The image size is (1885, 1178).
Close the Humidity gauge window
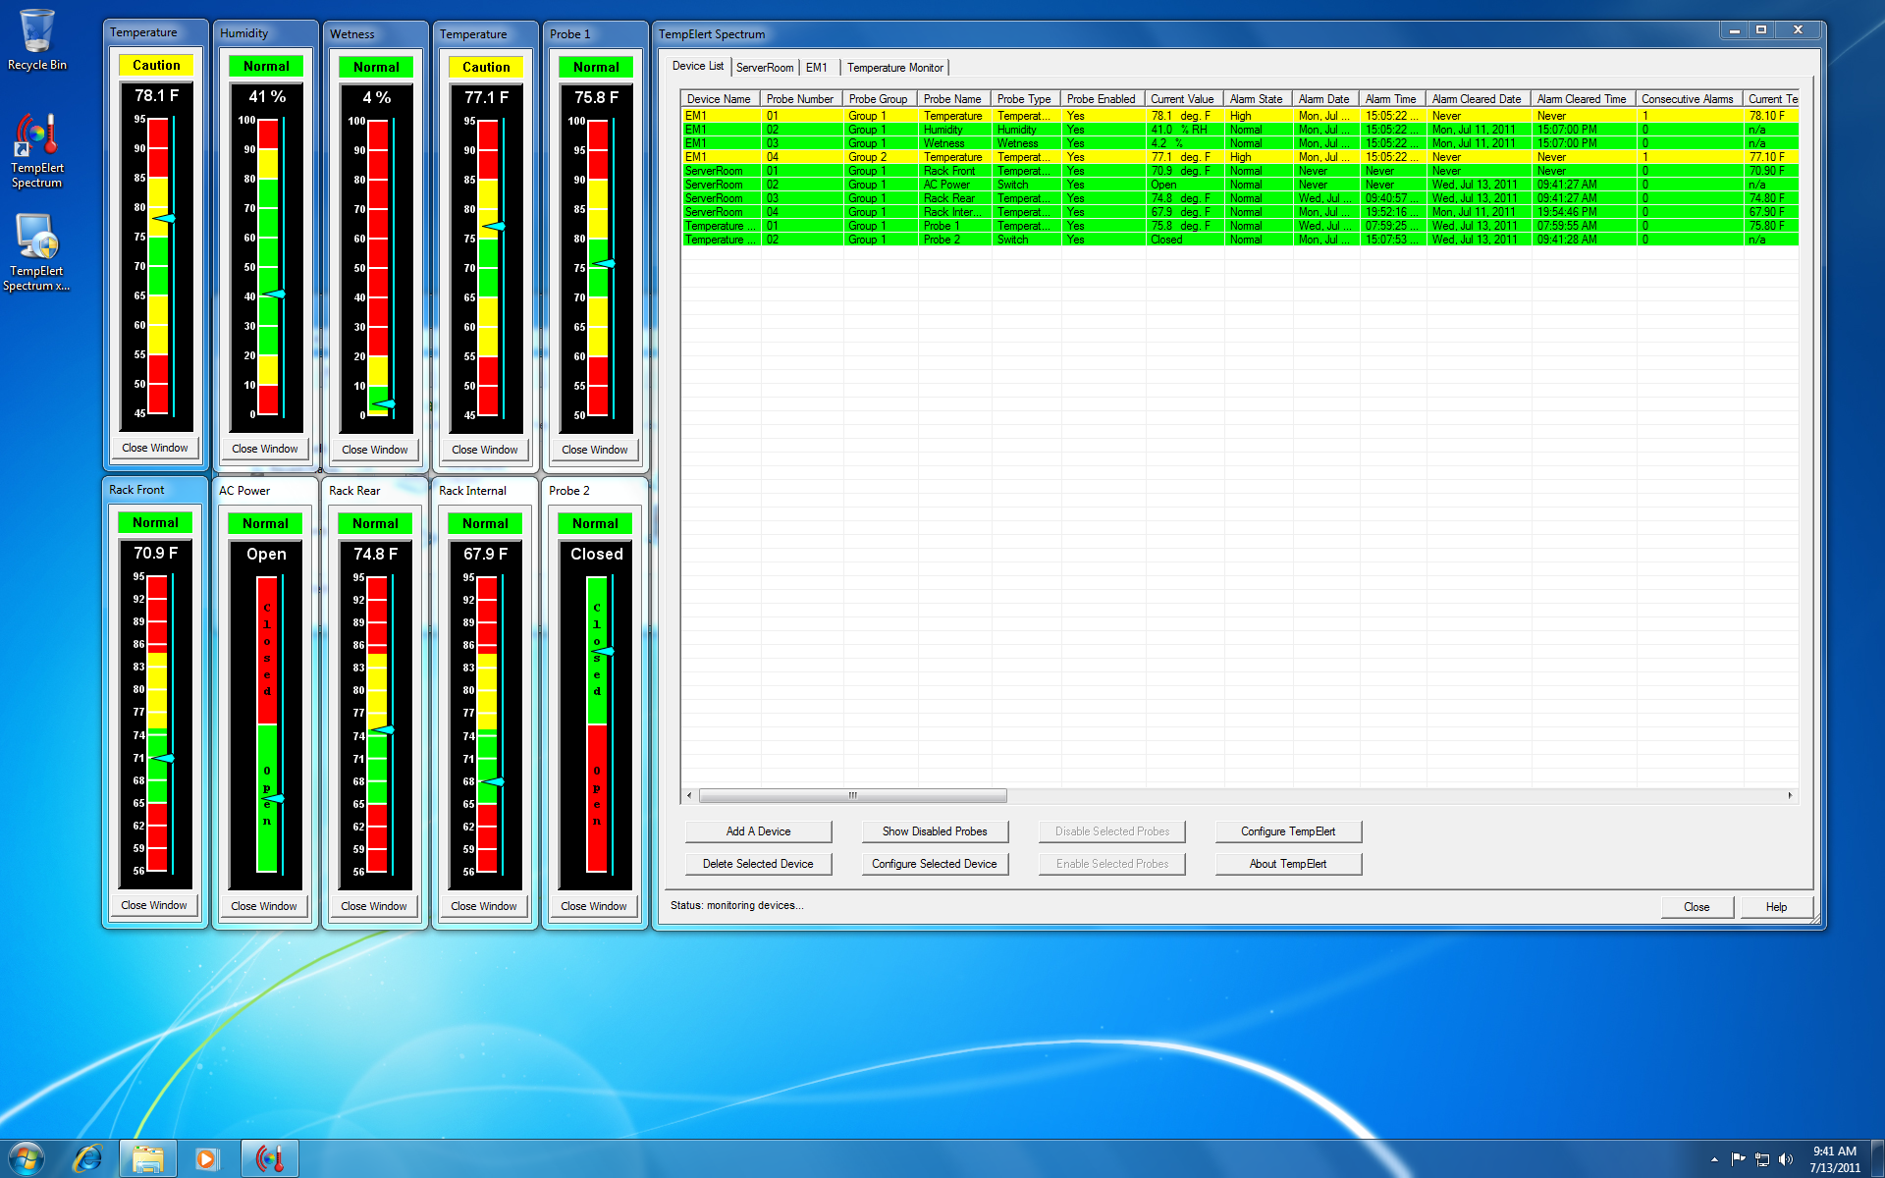click(x=265, y=449)
